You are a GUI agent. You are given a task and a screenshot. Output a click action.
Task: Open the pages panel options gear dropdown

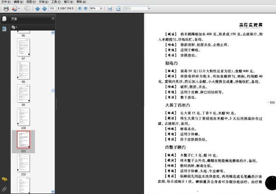click(x=14, y=28)
